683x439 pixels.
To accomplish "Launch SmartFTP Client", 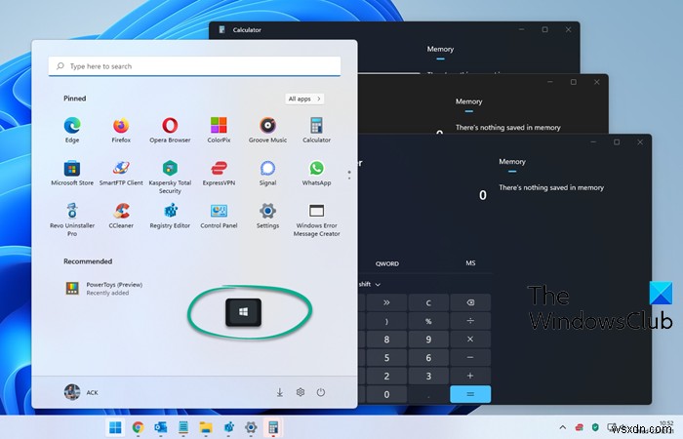I will point(121,173).
